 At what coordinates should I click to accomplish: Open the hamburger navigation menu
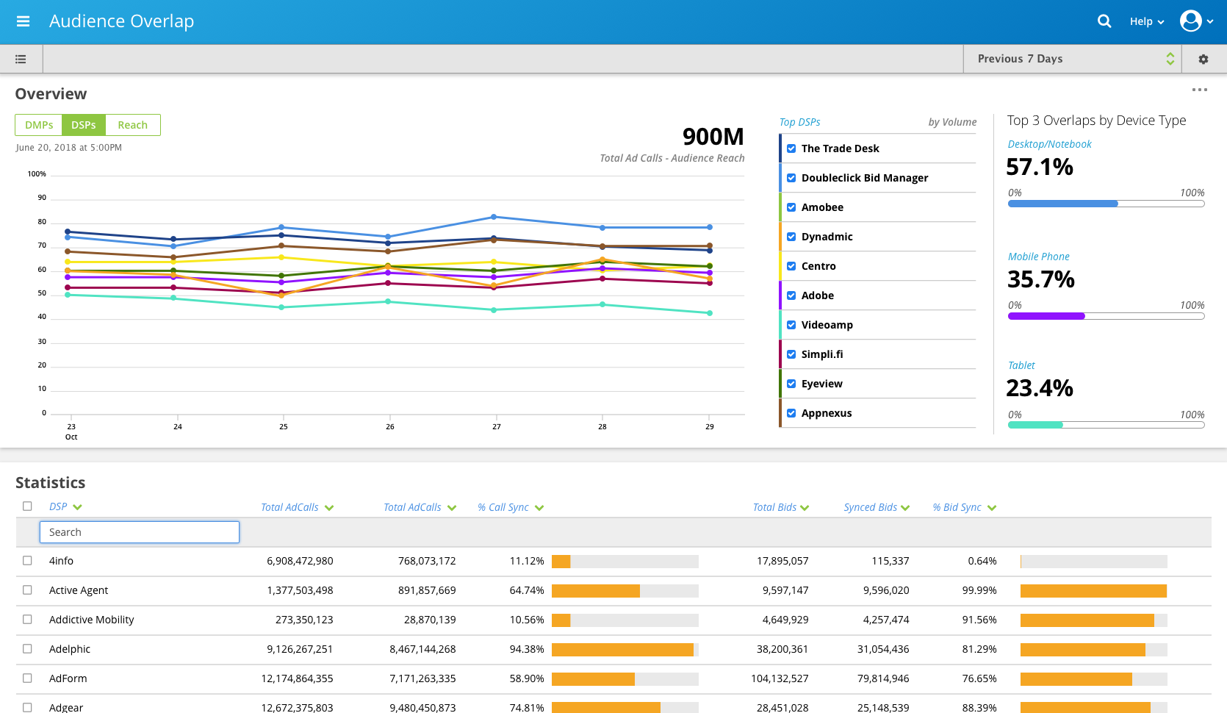[23, 21]
